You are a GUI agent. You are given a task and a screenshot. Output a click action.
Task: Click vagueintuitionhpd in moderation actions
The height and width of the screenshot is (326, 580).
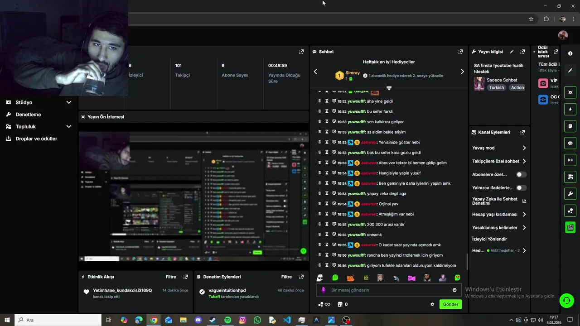(x=227, y=290)
